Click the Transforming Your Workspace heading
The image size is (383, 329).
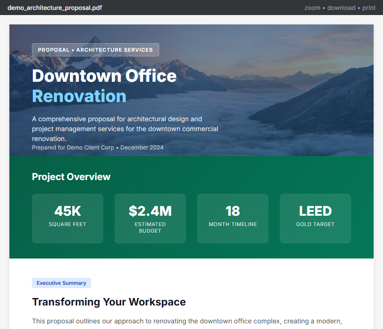(109, 302)
